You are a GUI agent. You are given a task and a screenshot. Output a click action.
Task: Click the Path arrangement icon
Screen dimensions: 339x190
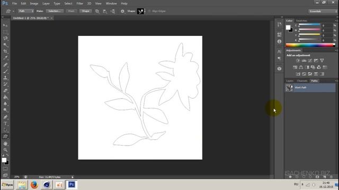(x=113, y=11)
